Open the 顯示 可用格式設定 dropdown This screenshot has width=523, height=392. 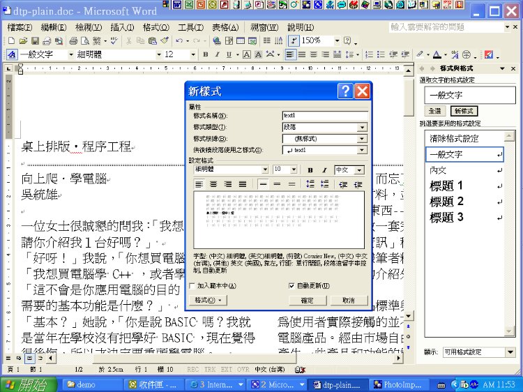click(510, 352)
